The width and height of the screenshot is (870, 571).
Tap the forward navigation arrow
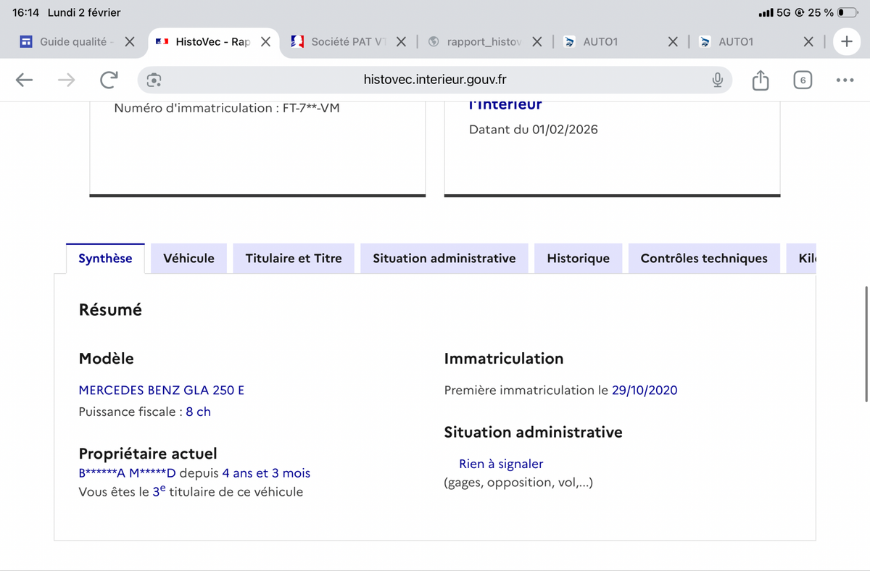point(66,80)
